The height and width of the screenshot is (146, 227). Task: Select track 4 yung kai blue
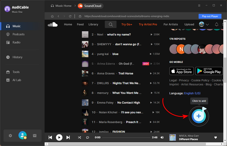121,54
